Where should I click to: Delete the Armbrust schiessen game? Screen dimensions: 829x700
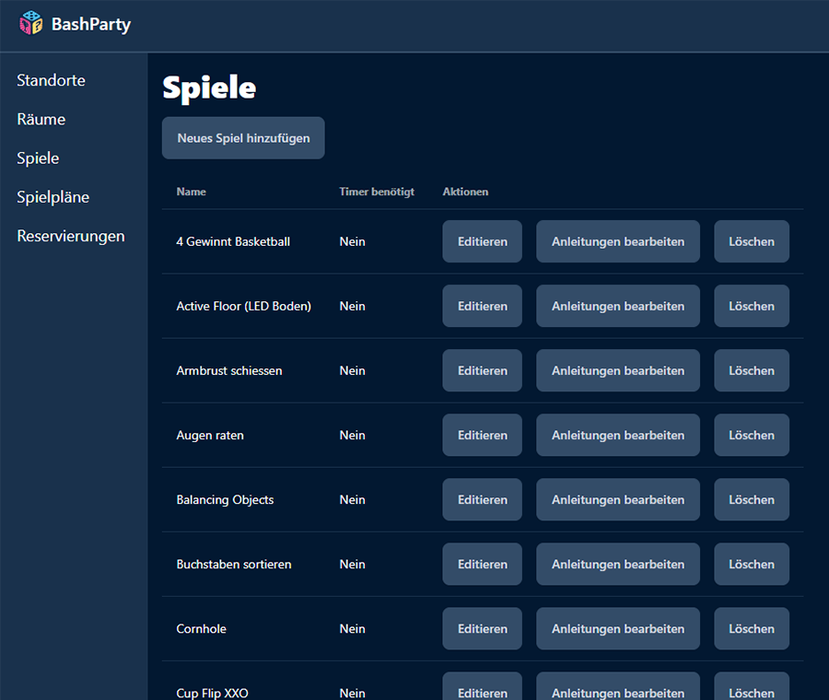click(x=751, y=370)
